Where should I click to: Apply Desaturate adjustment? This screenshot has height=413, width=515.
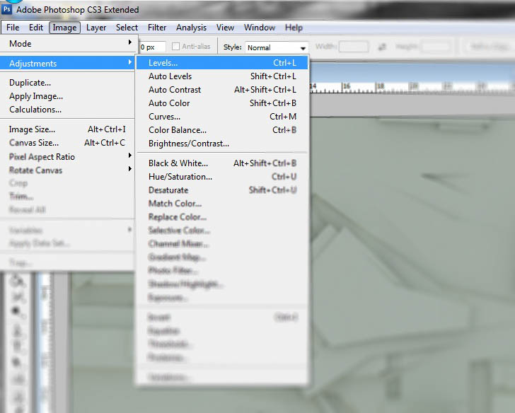(222, 190)
